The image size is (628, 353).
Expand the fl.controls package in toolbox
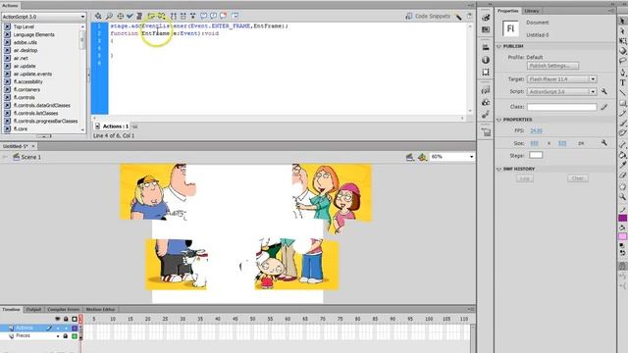point(7,98)
